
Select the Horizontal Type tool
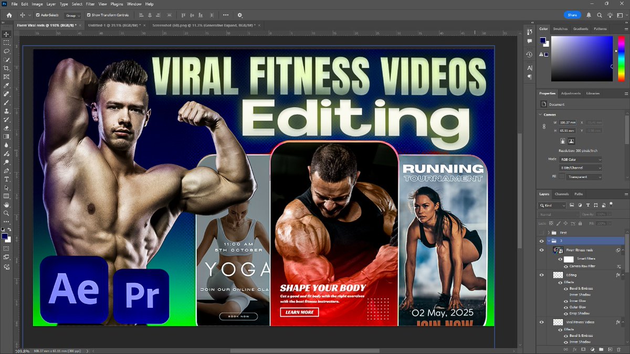6,179
